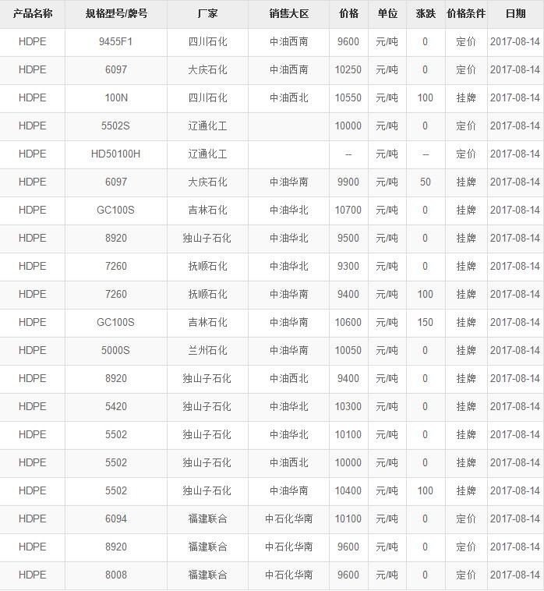Click change 100 in 7260 中油华南 row
The image size is (544, 591).
[x=426, y=295]
